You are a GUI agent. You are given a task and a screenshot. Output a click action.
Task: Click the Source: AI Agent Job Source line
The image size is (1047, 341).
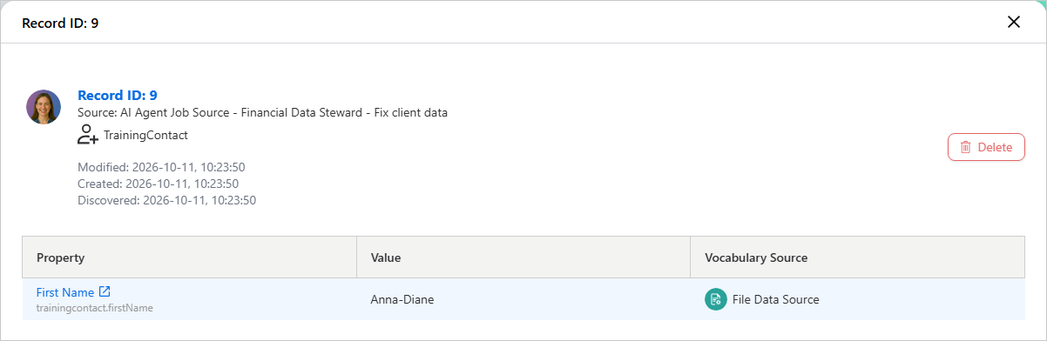pos(262,112)
